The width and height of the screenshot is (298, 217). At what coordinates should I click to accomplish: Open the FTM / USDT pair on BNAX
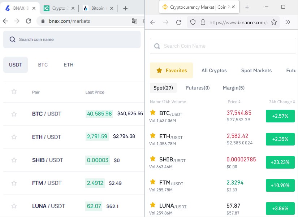pos(47,183)
